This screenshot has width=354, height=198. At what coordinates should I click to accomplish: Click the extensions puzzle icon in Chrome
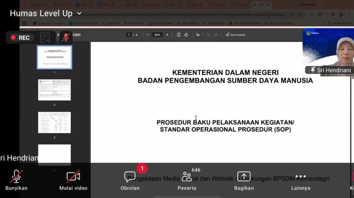click(x=320, y=15)
